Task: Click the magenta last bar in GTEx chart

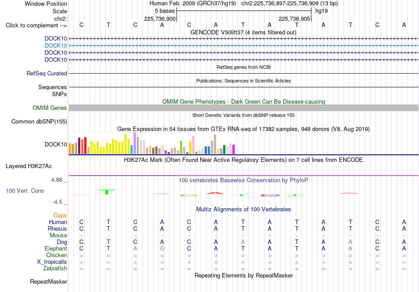Action: point(234,150)
